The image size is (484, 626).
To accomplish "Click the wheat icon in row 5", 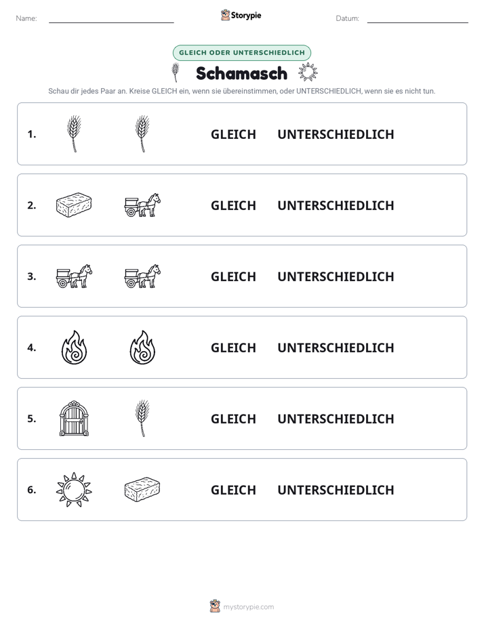I will coord(142,419).
